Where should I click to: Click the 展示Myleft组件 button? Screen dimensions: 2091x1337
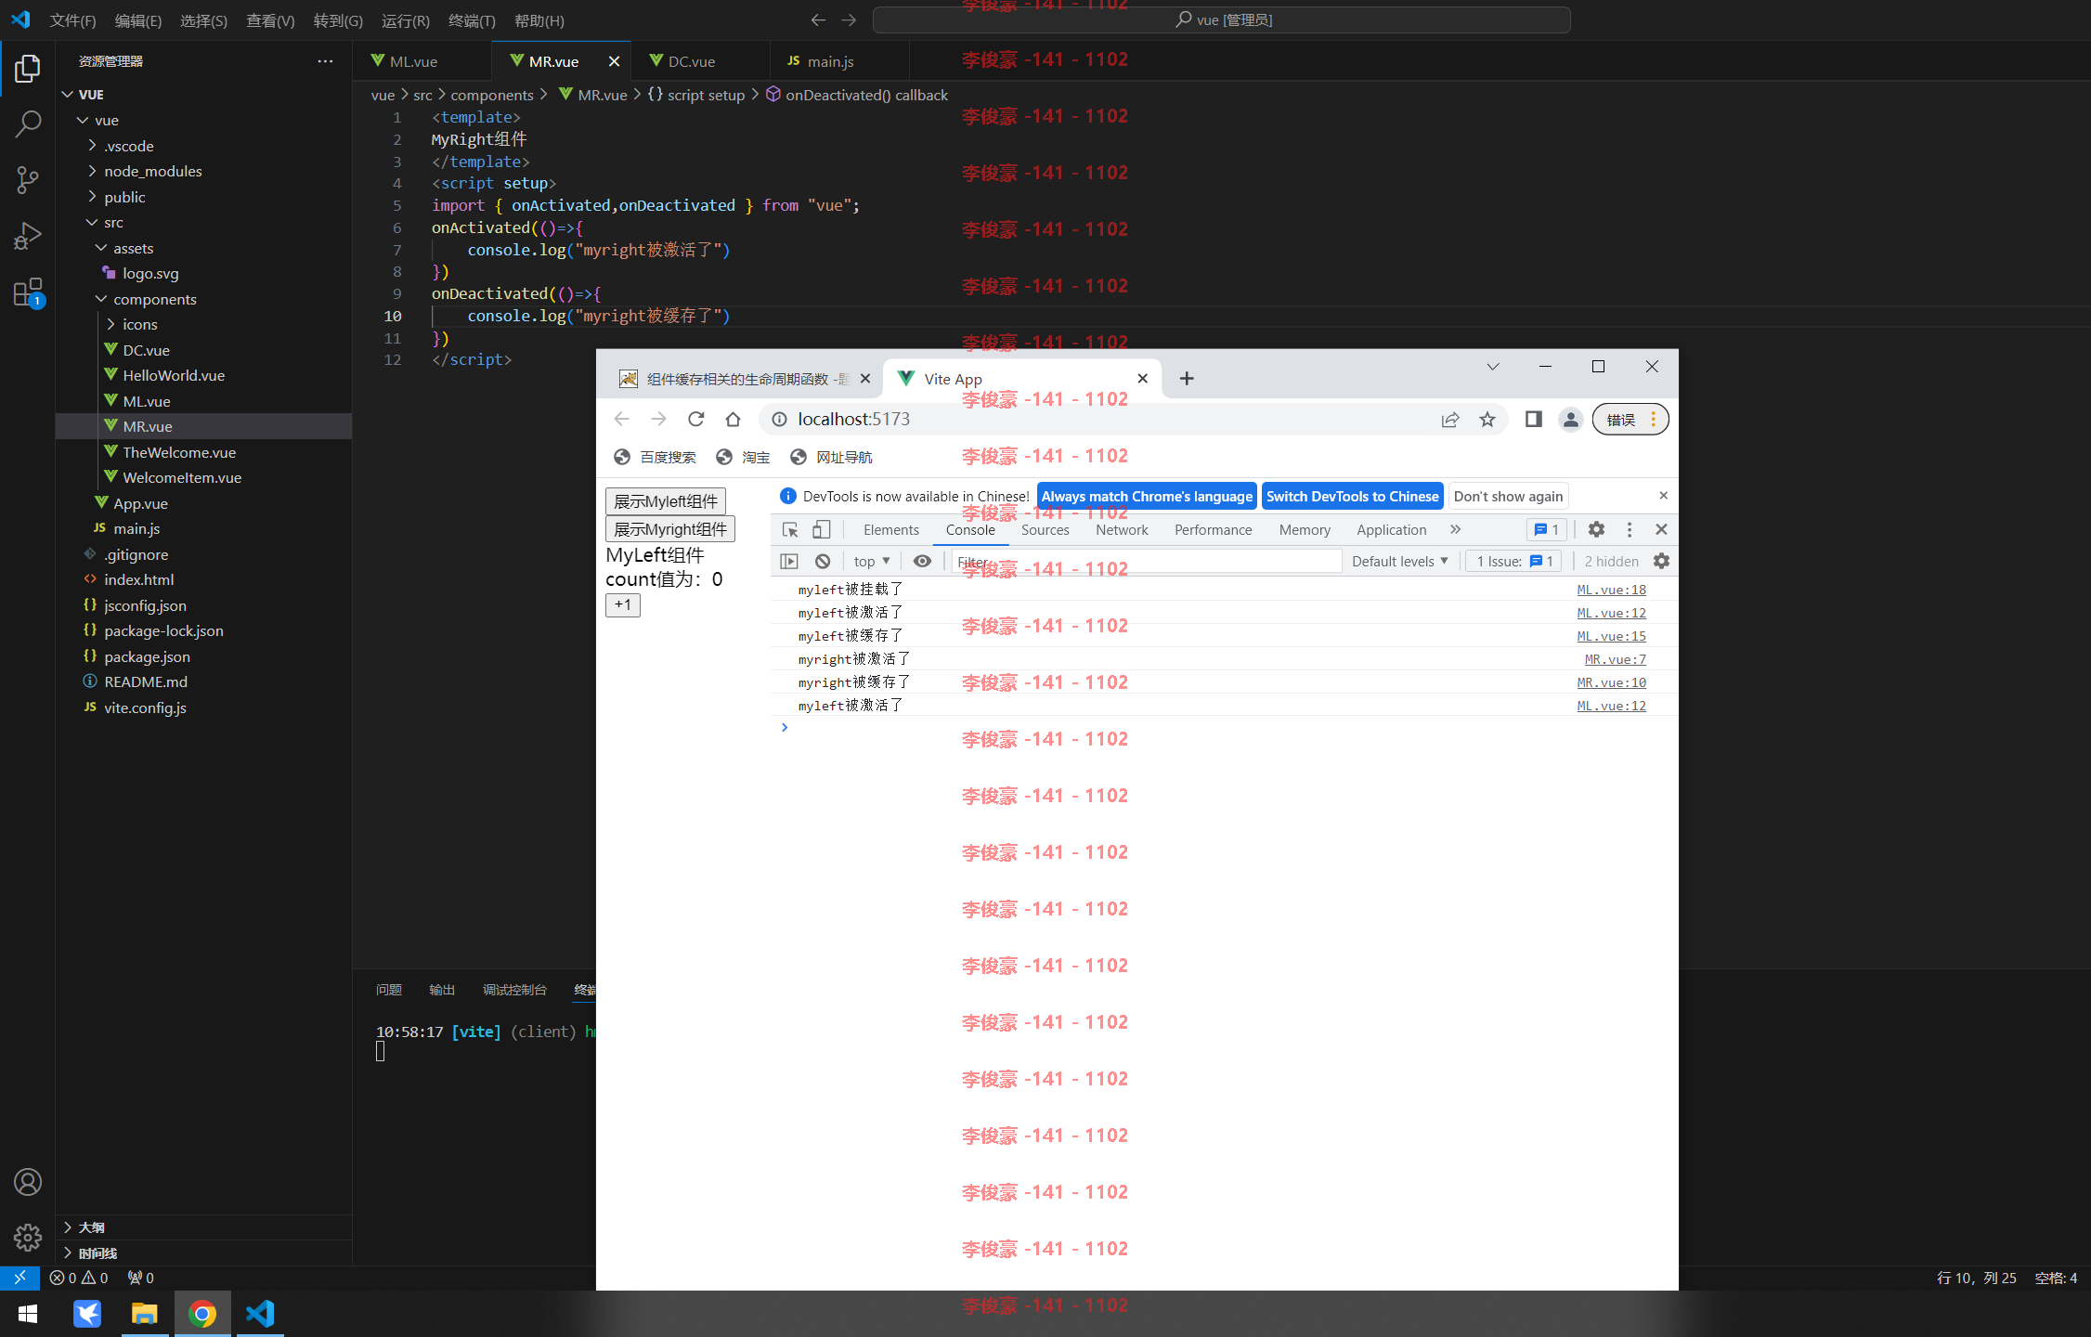tap(666, 501)
